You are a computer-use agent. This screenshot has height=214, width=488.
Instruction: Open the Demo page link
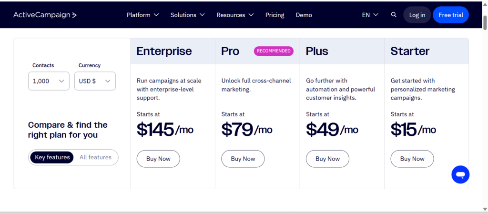(304, 15)
